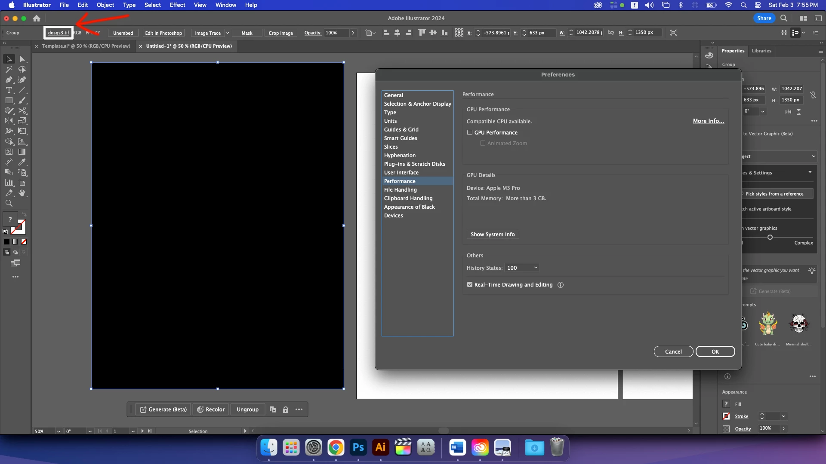The image size is (826, 464).
Task: Click OK in Preferences dialog
Action: (715, 352)
